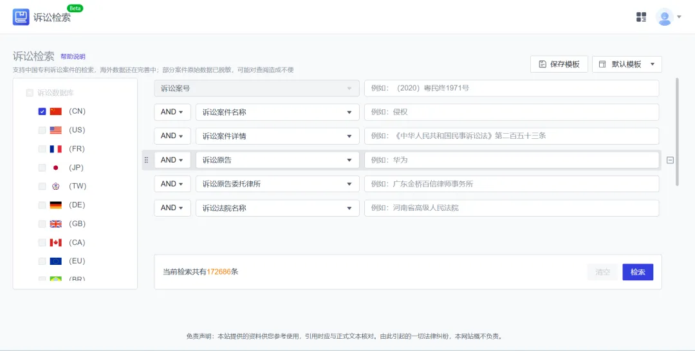Viewport: 695px width, 351px height.
Task: Check the (DE) database checkbox
Action: point(42,205)
